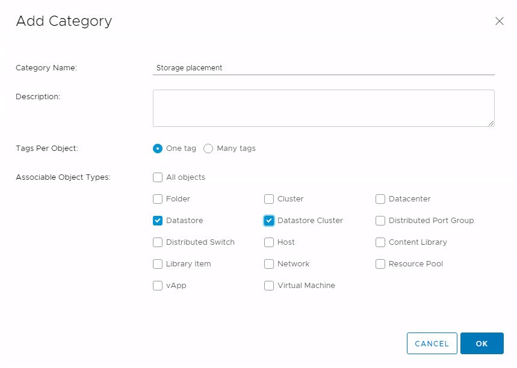Check the Virtual Machine object type
The height and width of the screenshot is (368, 517).
(269, 286)
